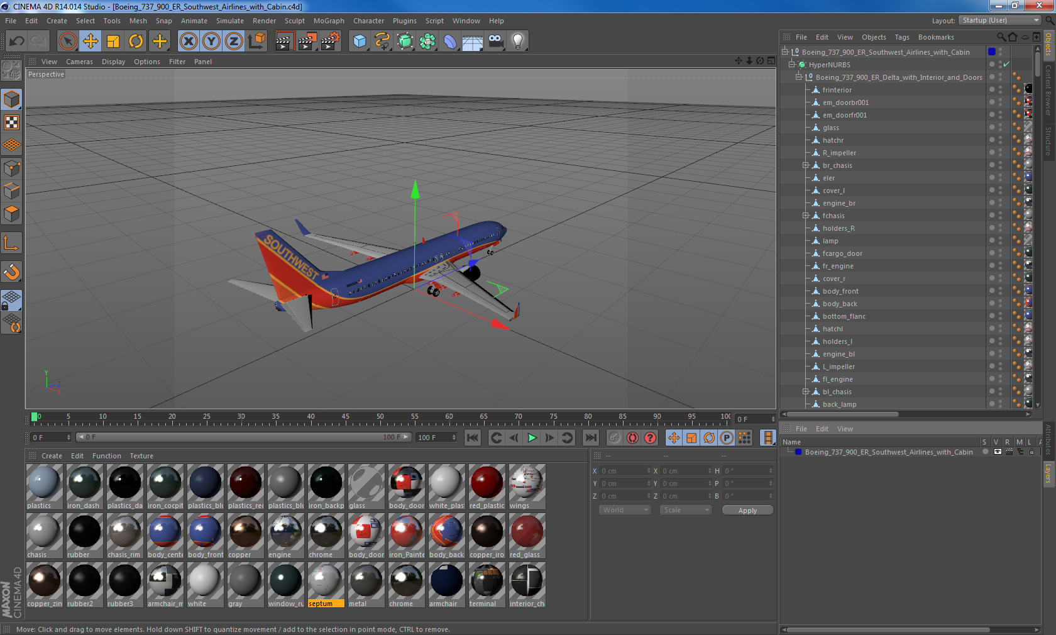
Task: Toggle X axis lock
Action: tap(189, 41)
